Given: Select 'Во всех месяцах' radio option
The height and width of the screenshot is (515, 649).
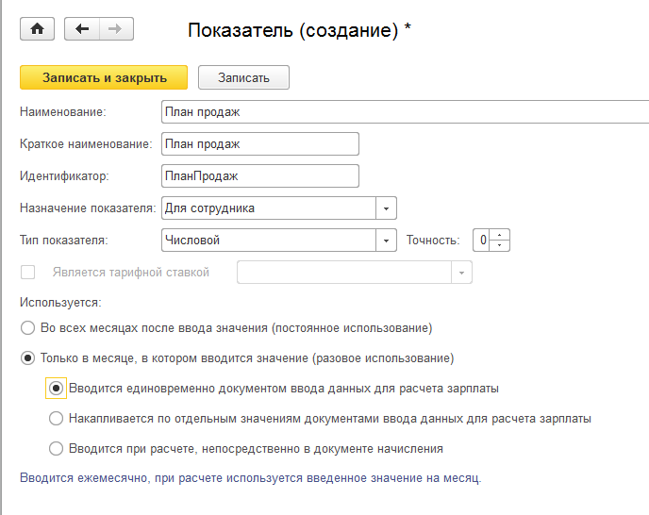Looking at the screenshot, I should click(x=27, y=328).
